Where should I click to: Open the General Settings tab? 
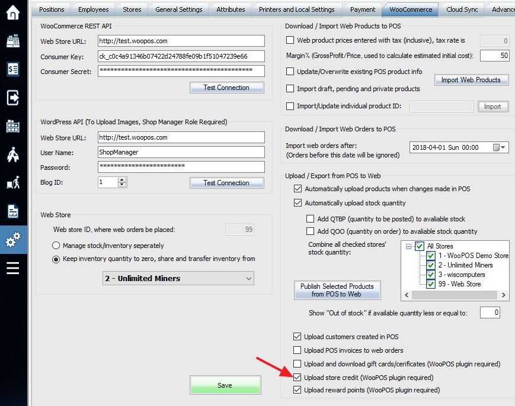178,9
